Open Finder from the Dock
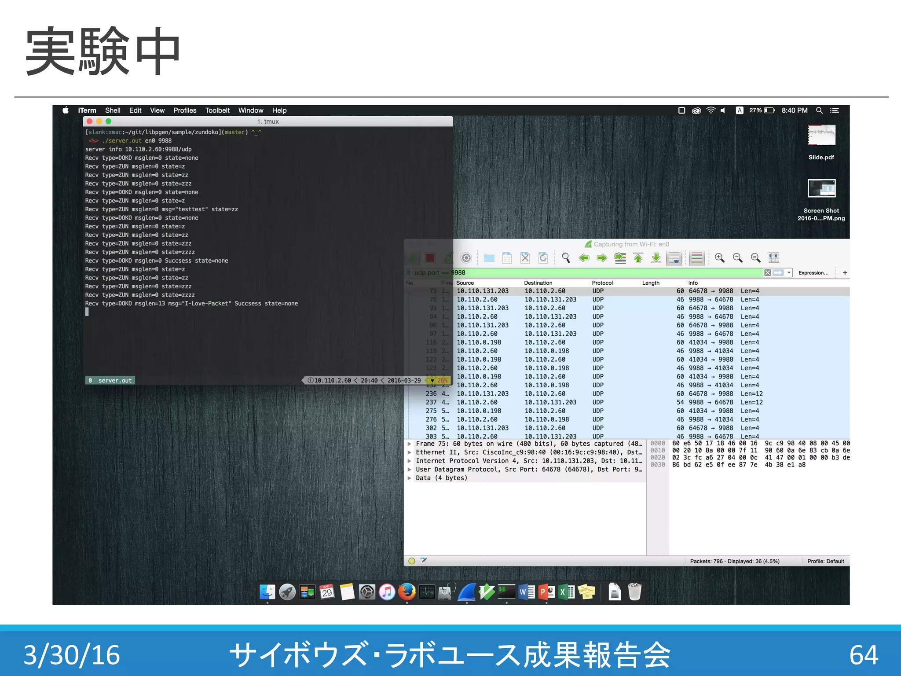 click(x=267, y=592)
